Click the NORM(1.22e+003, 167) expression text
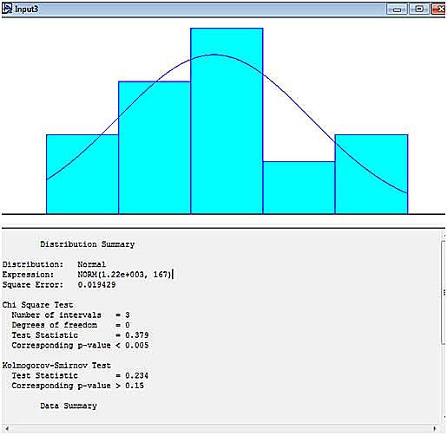Screen dimensions: 447x435 [x=125, y=274]
